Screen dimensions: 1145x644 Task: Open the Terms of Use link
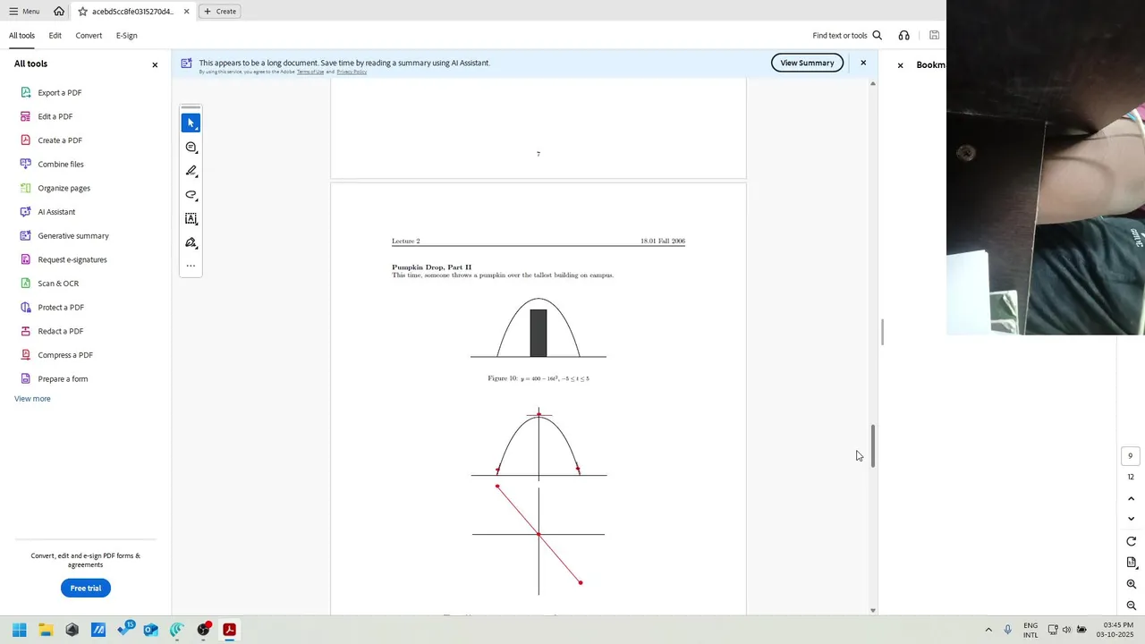[x=310, y=72]
